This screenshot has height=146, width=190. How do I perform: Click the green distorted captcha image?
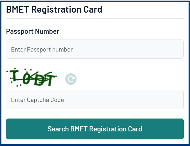(32, 78)
